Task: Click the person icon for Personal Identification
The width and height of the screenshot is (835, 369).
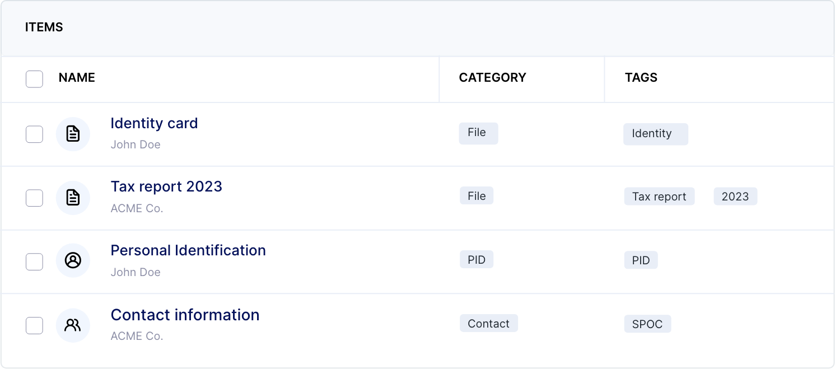Action: 73,260
